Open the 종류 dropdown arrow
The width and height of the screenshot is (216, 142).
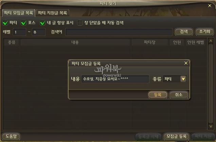point(183,79)
